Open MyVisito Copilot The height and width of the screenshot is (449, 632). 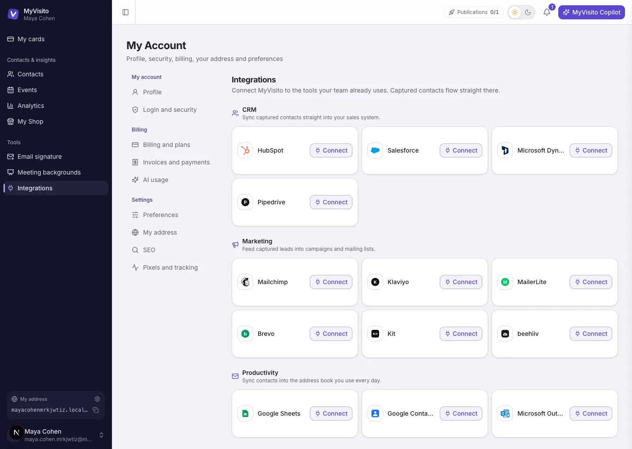[x=592, y=12]
